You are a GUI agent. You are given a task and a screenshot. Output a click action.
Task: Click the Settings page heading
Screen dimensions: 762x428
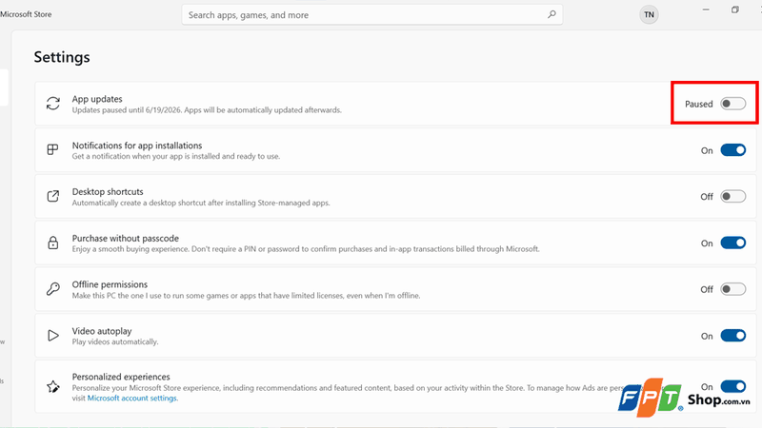tap(62, 57)
